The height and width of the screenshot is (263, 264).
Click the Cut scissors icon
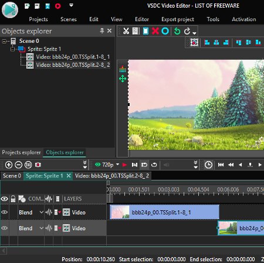126,31
